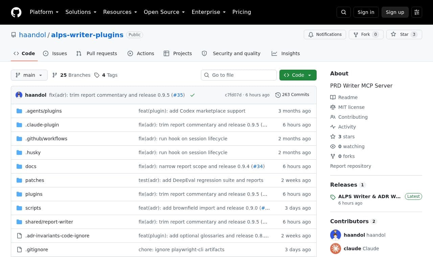Open the Notifications bell button
The width and height of the screenshot is (433, 257).
pos(325,34)
